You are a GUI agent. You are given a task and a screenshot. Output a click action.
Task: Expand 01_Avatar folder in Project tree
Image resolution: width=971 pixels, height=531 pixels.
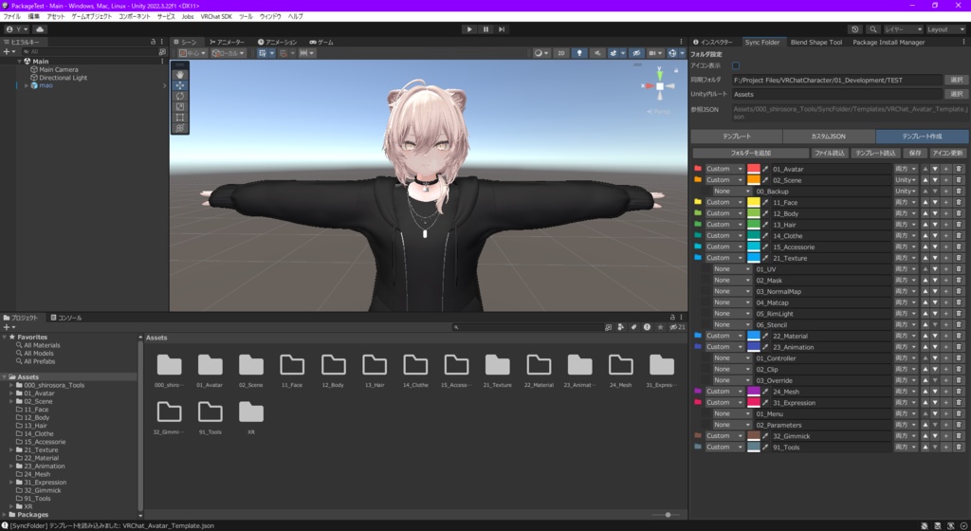[11, 393]
